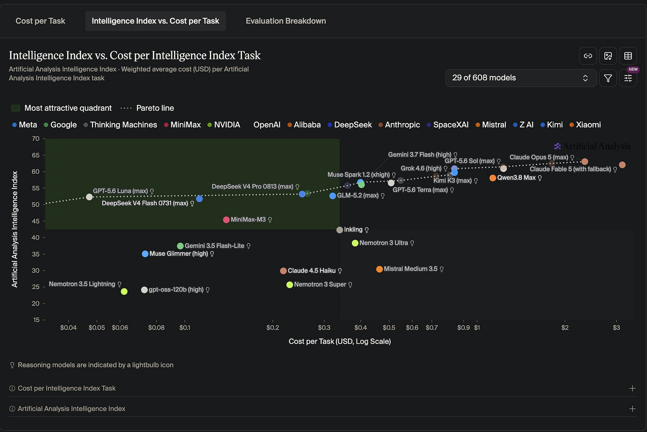The height and width of the screenshot is (432, 647).
Task: Click the lightbulb beside Qwen3.8 Max
Action: pos(540,178)
